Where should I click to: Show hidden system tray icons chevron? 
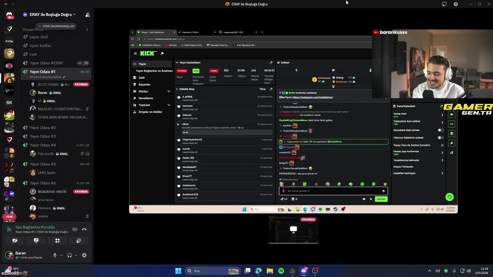click(x=429, y=271)
